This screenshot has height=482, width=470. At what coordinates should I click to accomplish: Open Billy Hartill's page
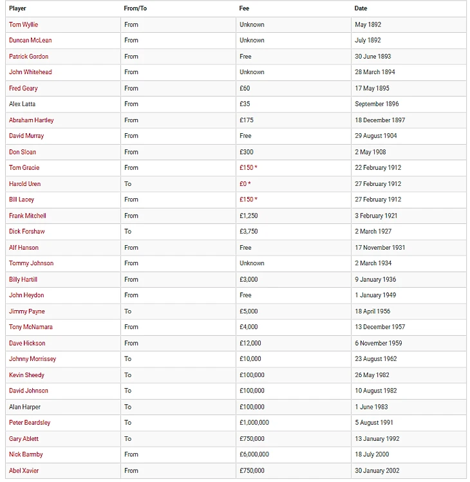pyautogui.click(x=23, y=279)
